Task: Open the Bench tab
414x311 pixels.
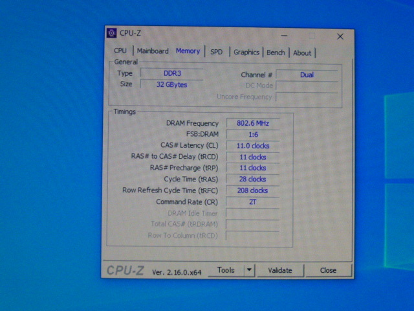Action: [276, 52]
